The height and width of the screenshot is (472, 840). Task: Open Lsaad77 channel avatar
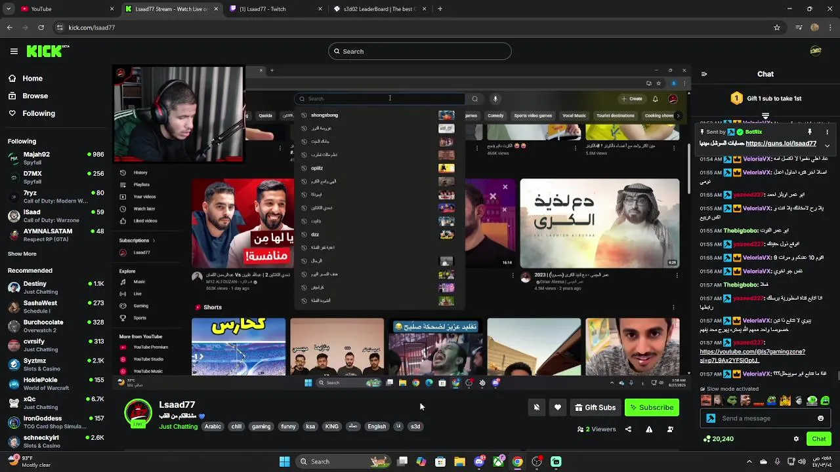[x=138, y=412]
